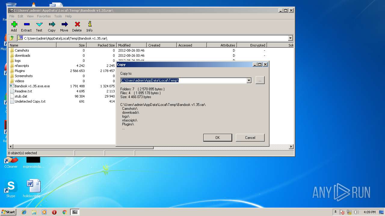Open the Help menu
Screen dimensions: 385x216
pyautogui.click(x=69, y=16)
